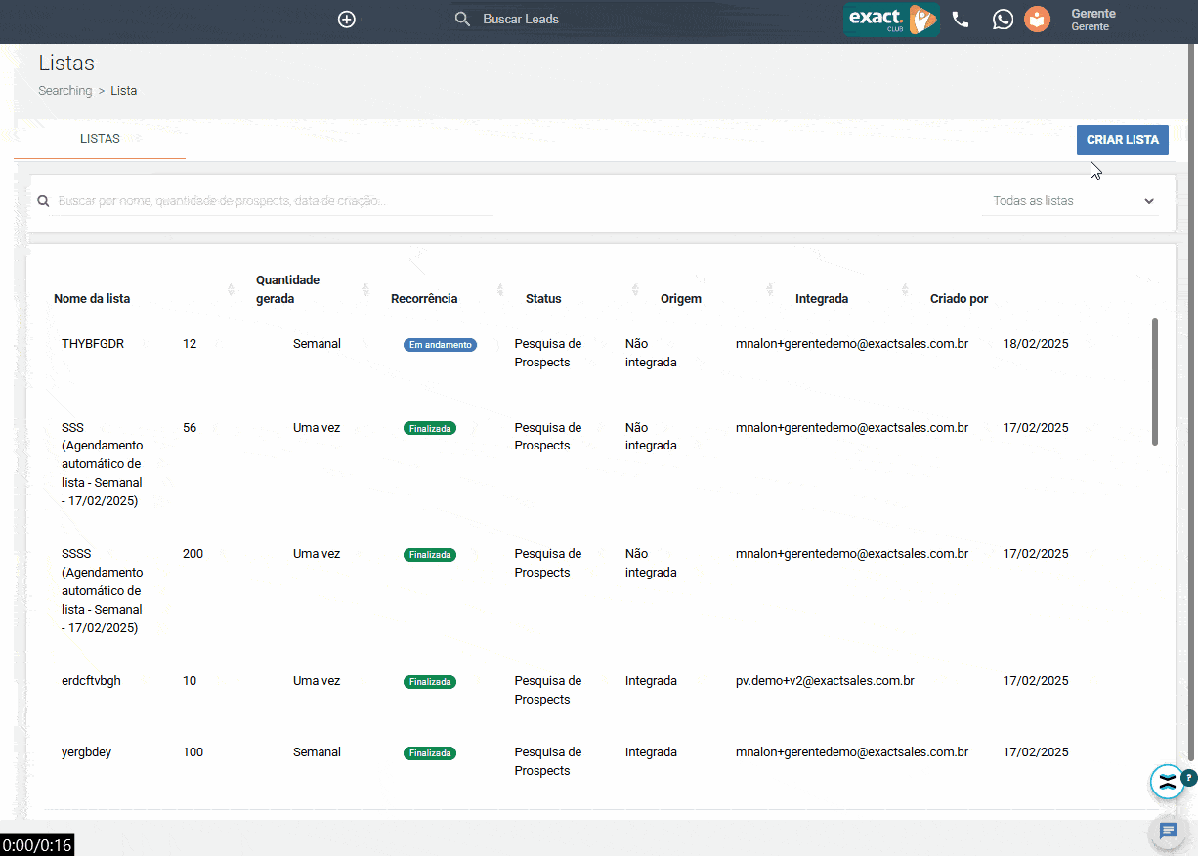Go to Searching breadcrumb link
Viewport: 1198px width, 856px height.
coord(65,91)
